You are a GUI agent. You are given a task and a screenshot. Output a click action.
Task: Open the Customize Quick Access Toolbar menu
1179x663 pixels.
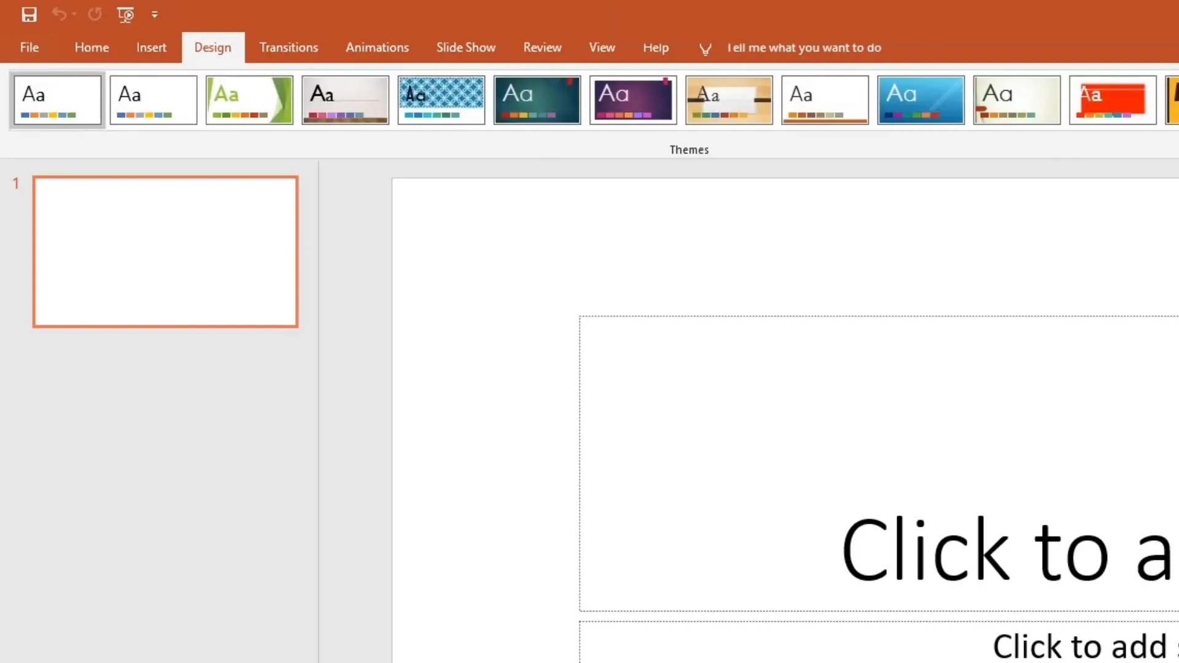point(155,15)
